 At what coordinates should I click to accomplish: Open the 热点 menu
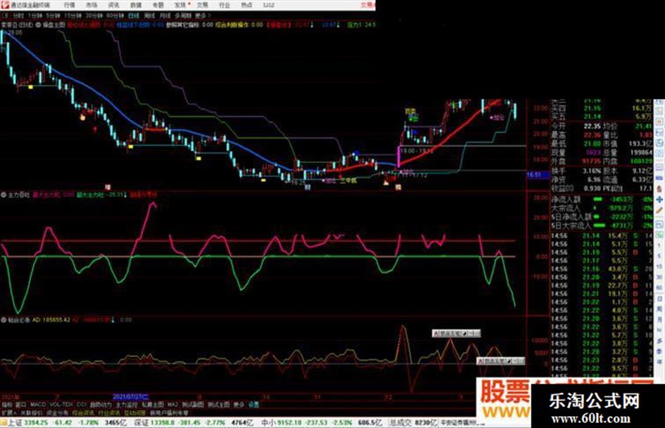point(246,5)
